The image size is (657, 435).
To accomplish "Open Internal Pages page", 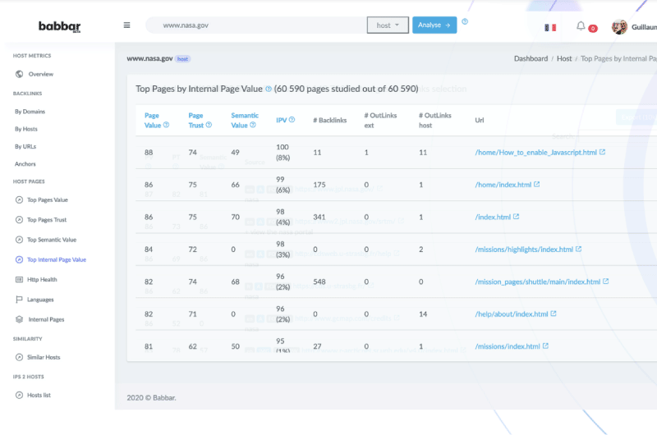I will (46, 319).
